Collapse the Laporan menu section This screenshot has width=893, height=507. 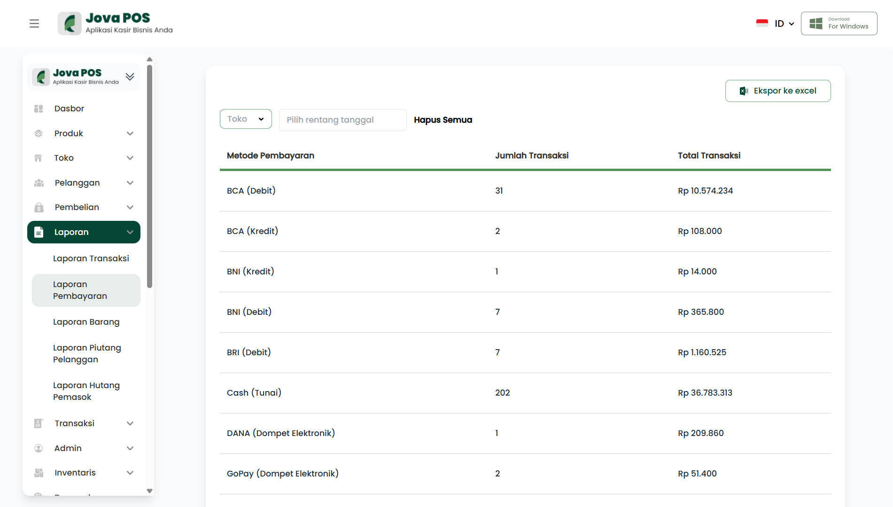pos(130,232)
